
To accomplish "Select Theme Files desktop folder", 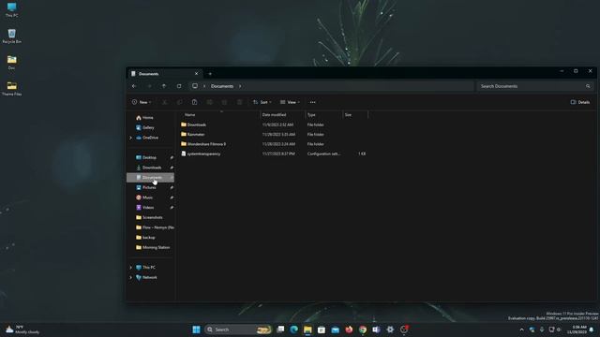I will 11,89.
